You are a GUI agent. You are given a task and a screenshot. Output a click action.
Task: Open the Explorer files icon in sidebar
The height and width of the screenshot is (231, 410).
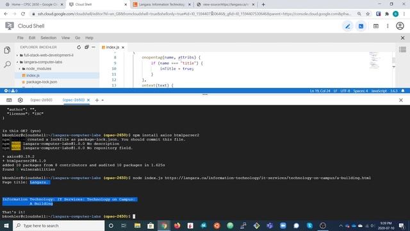(x=7, y=50)
